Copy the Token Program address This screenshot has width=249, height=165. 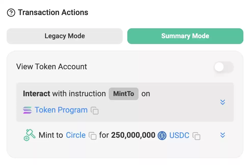point(95,111)
